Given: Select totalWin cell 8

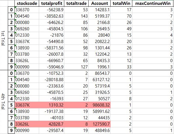Looking at the screenshot, I should [121, 98].
